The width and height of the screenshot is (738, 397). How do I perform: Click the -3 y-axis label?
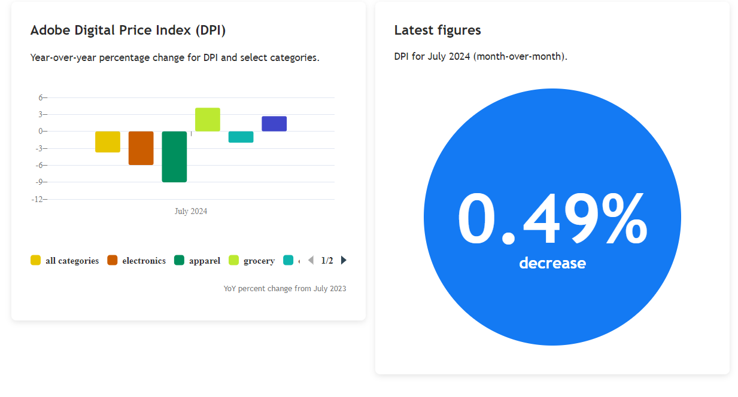[x=40, y=148]
